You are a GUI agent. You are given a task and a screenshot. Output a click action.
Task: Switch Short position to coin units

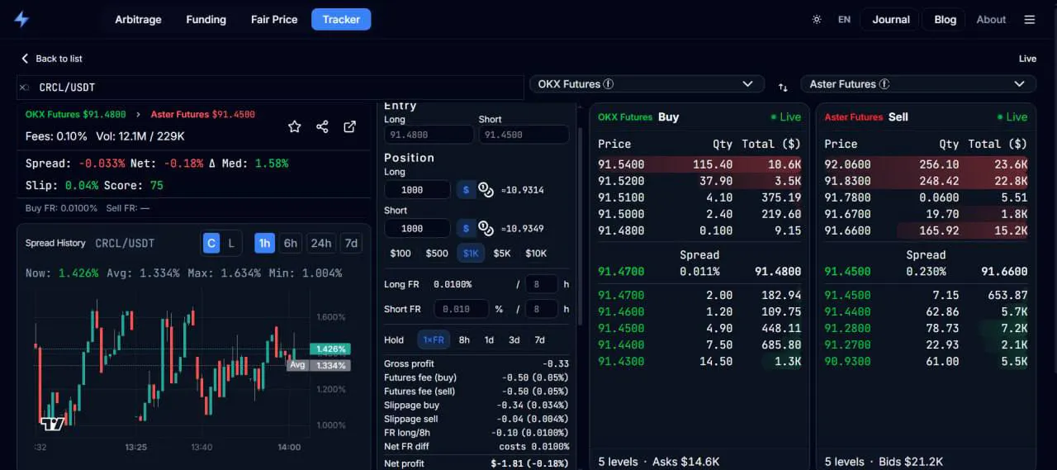tap(486, 228)
